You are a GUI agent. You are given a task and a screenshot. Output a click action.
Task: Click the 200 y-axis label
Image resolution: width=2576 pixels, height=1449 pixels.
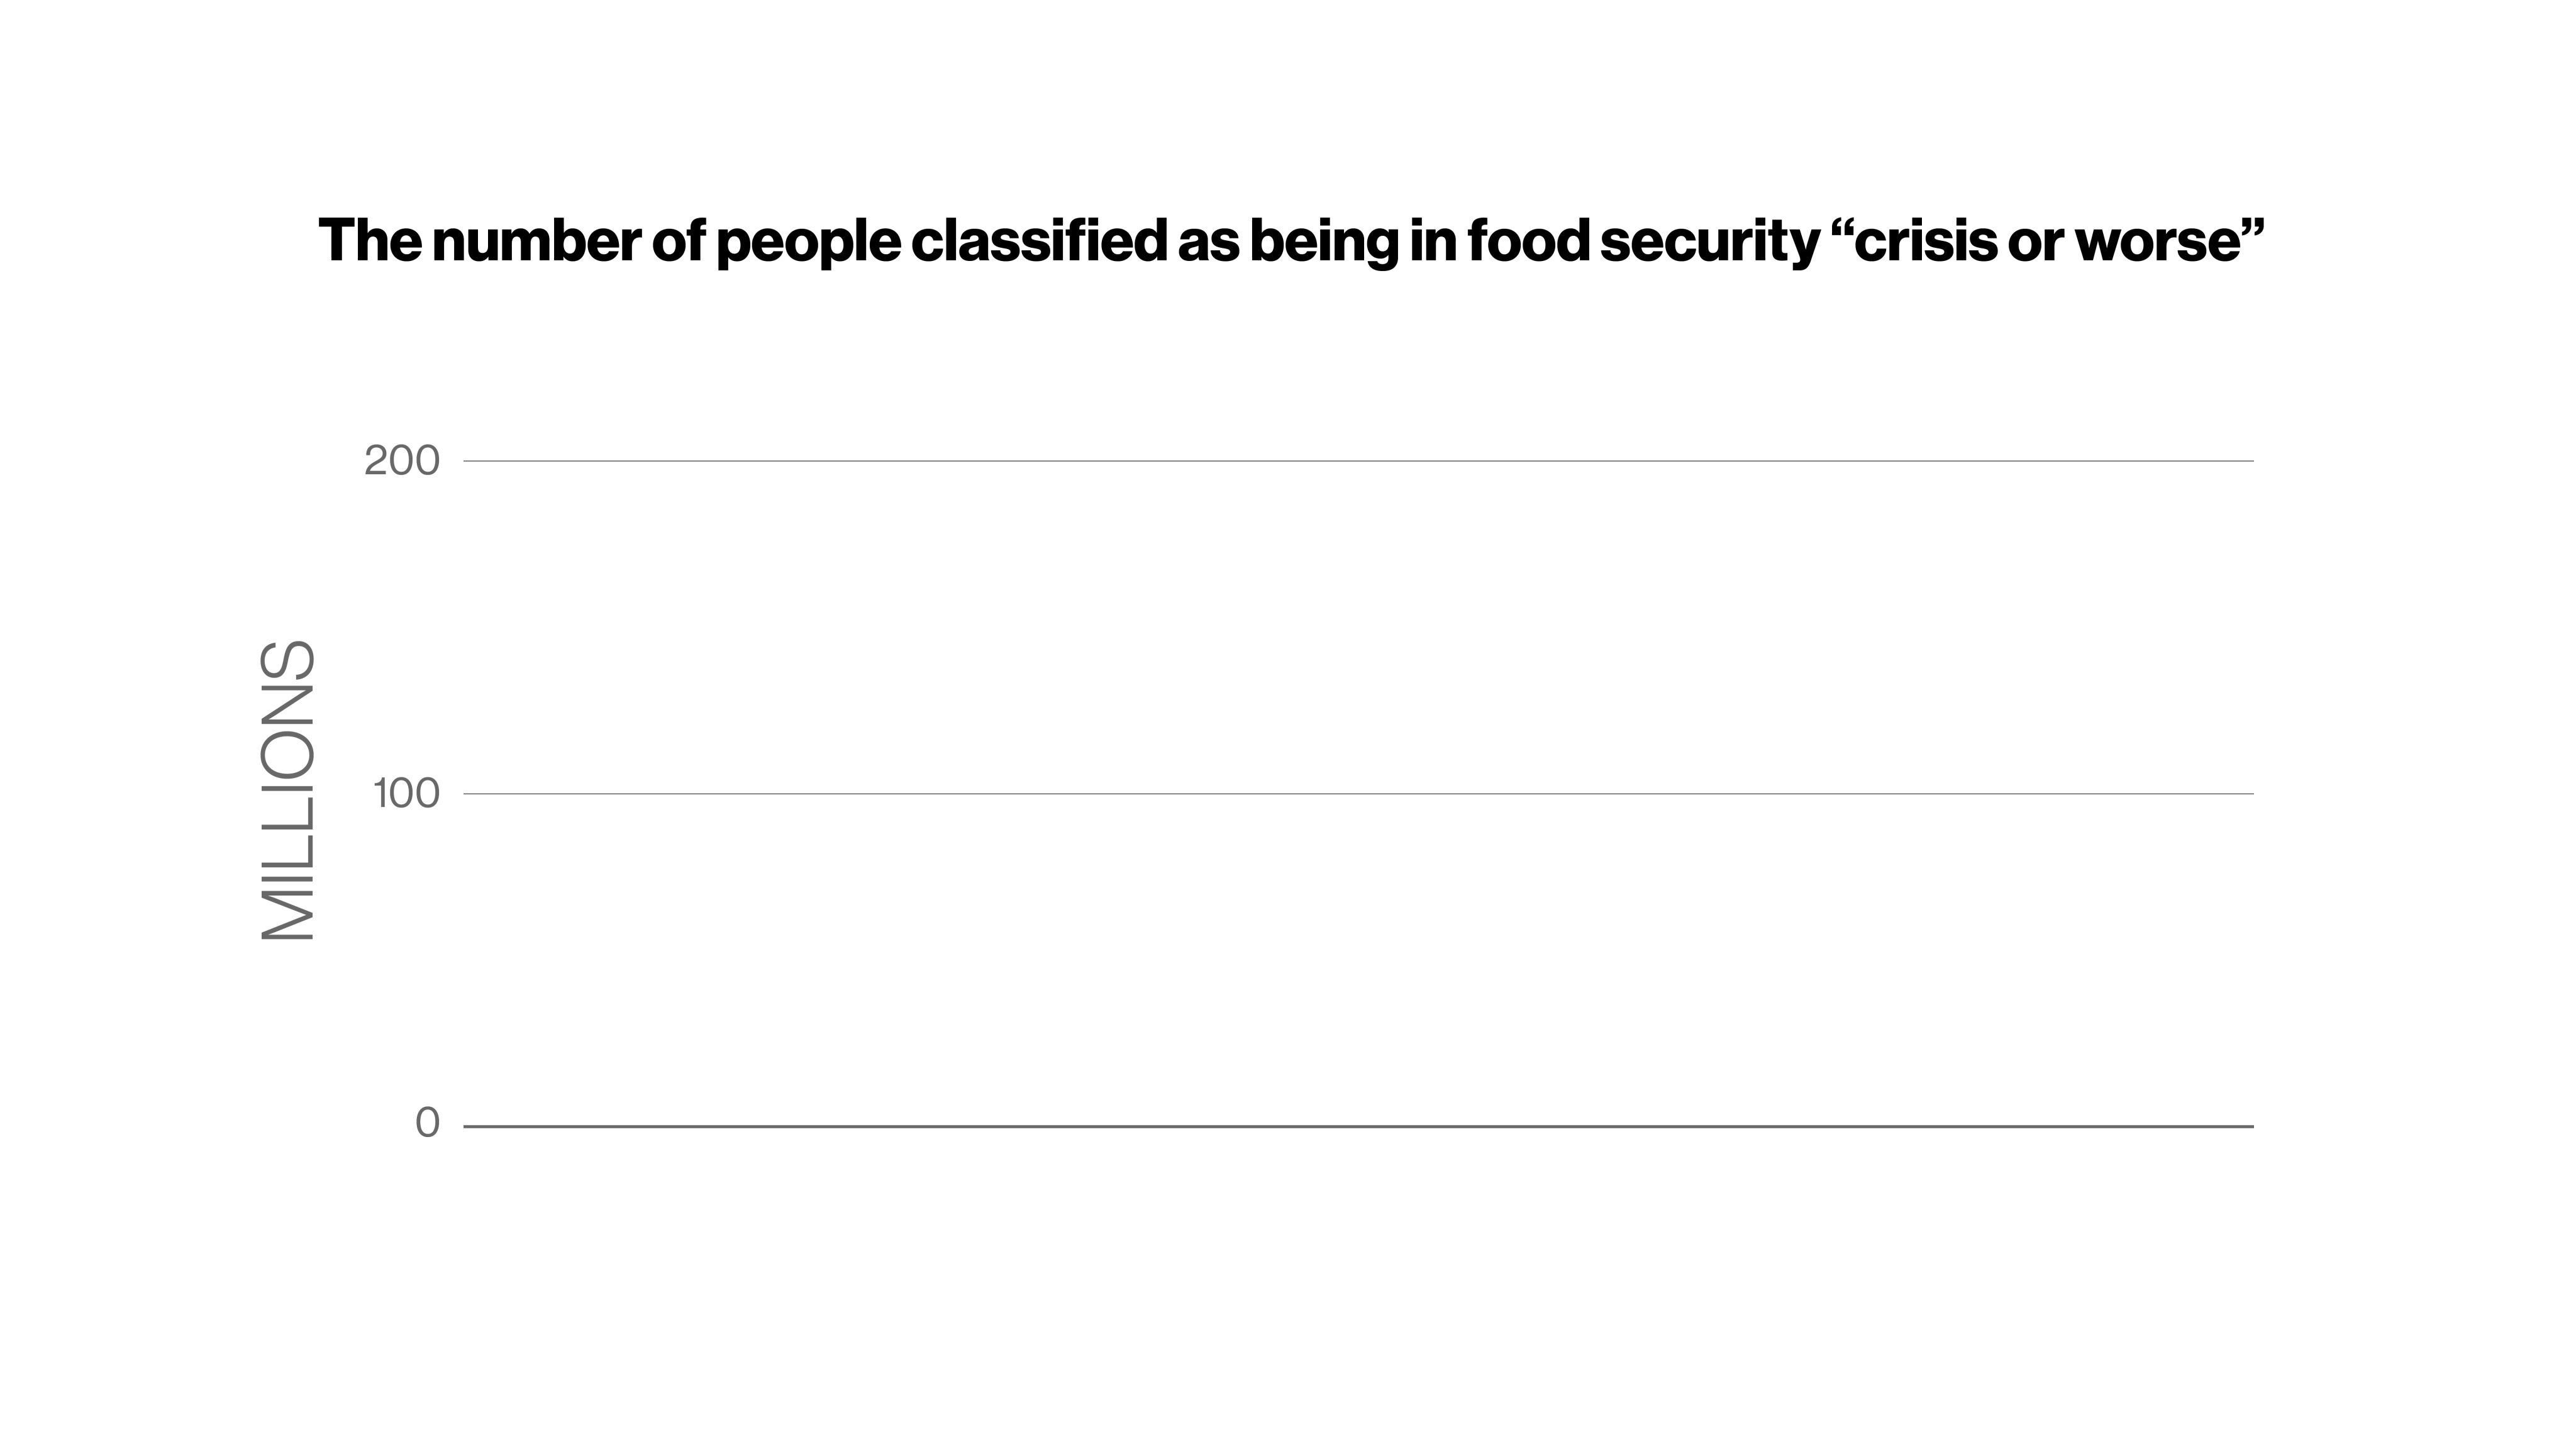click(402, 461)
